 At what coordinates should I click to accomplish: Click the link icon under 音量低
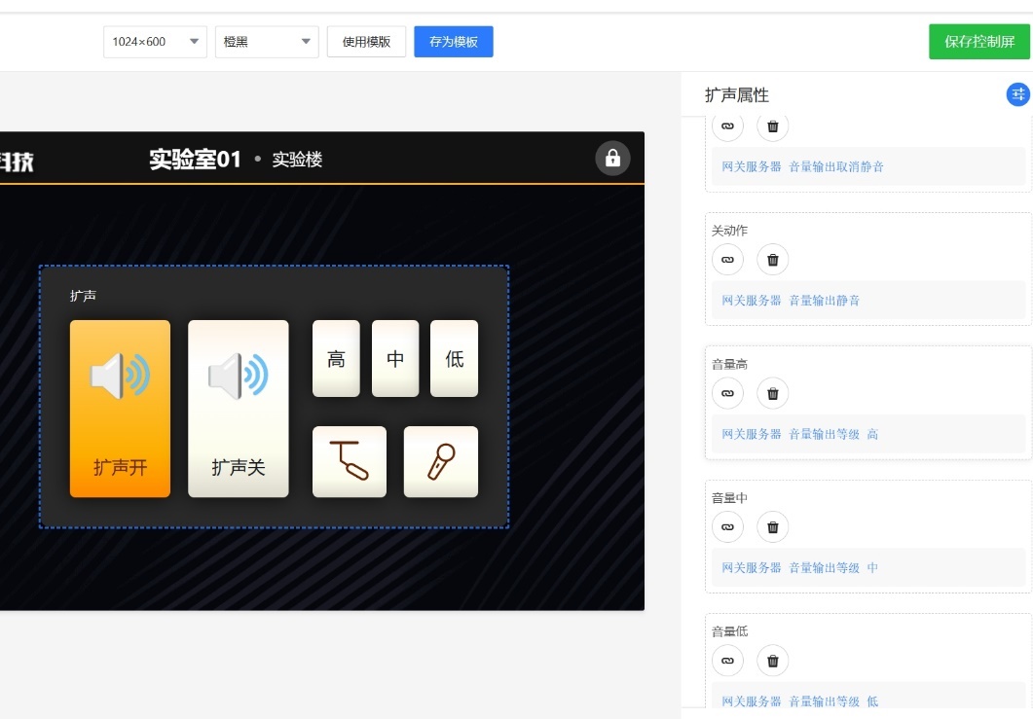727,661
